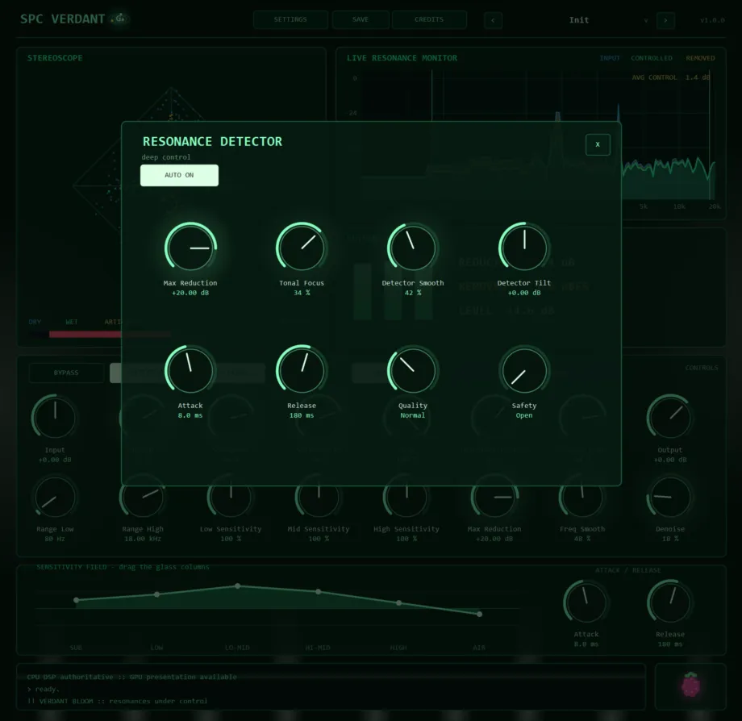742x721 pixels.
Task: Click the '80 Hz' value under Range Low
Action: pyautogui.click(x=55, y=539)
